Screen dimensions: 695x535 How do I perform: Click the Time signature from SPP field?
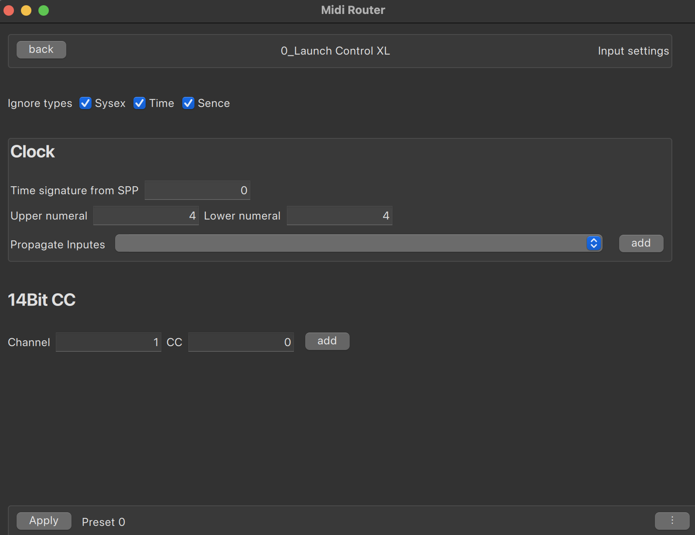click(x=197, y=190)
